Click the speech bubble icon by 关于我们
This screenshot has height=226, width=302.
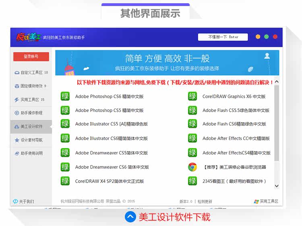pos(15,201)
